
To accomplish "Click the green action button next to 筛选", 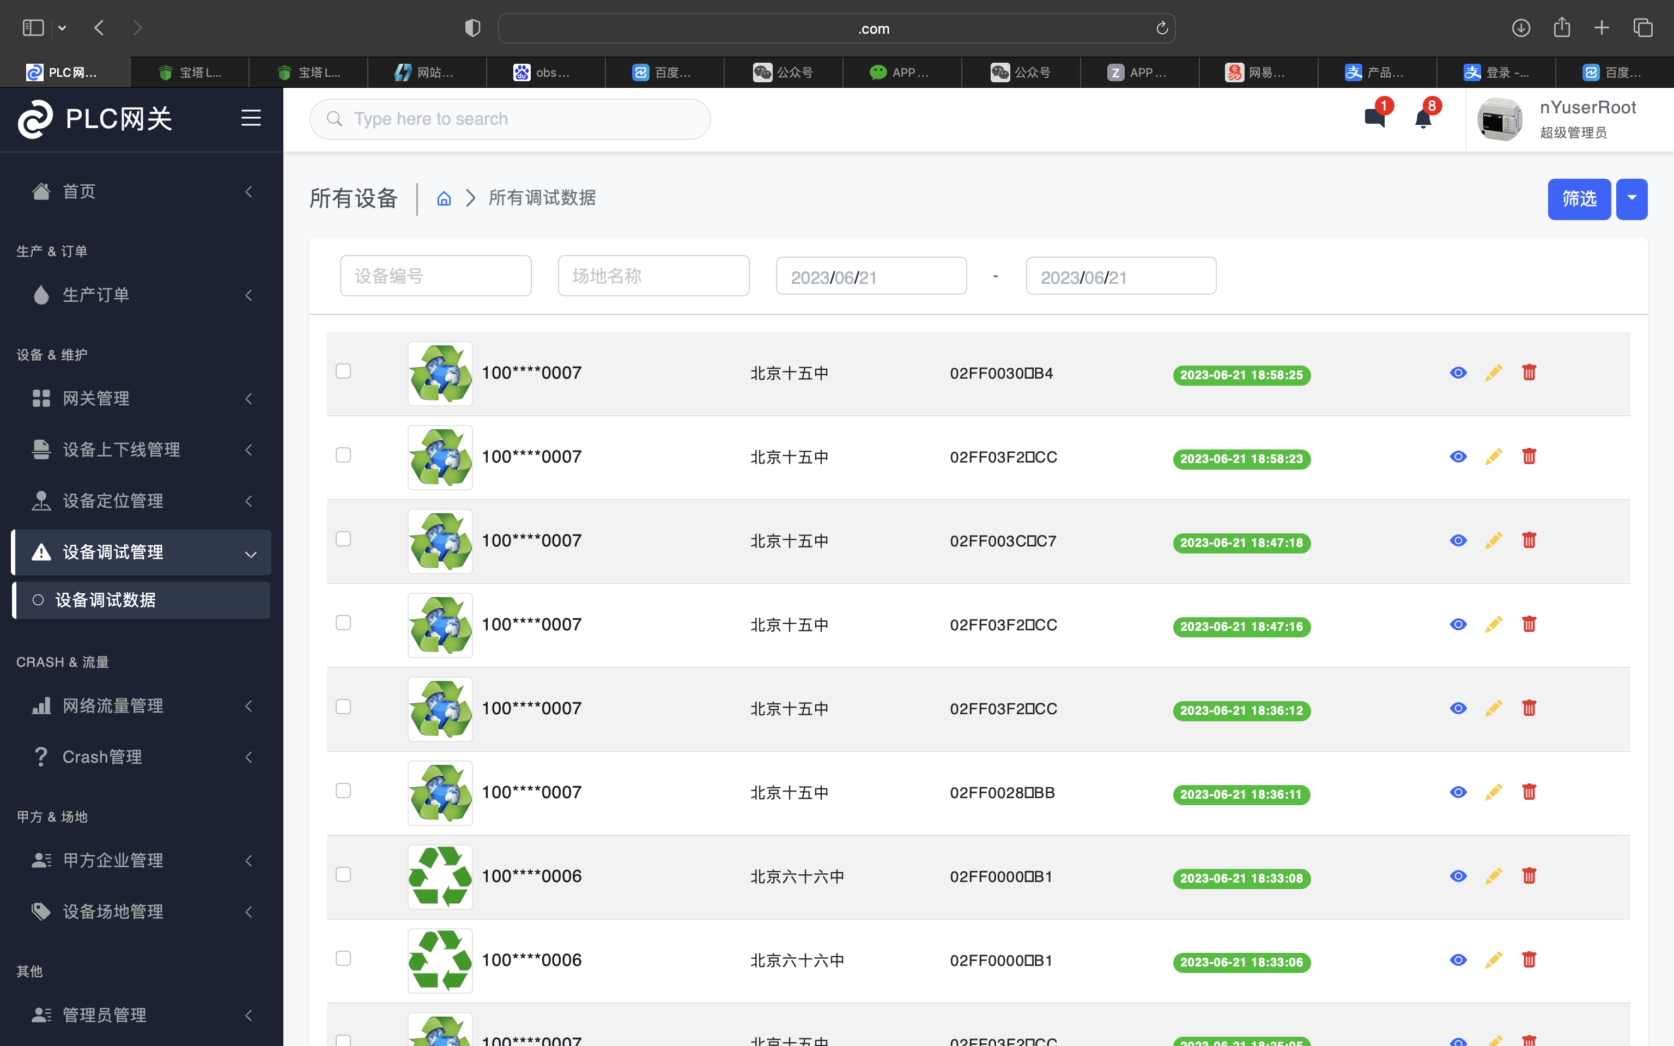I will tap(1632, 199).
